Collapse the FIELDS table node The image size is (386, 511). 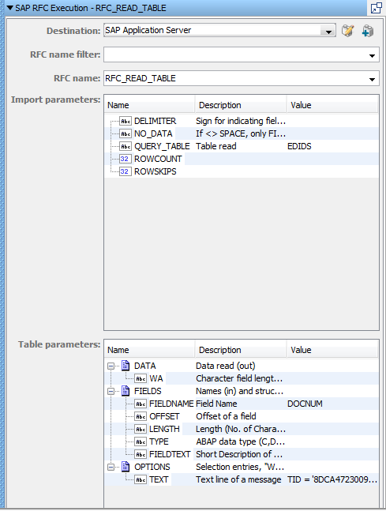(111, 392)
